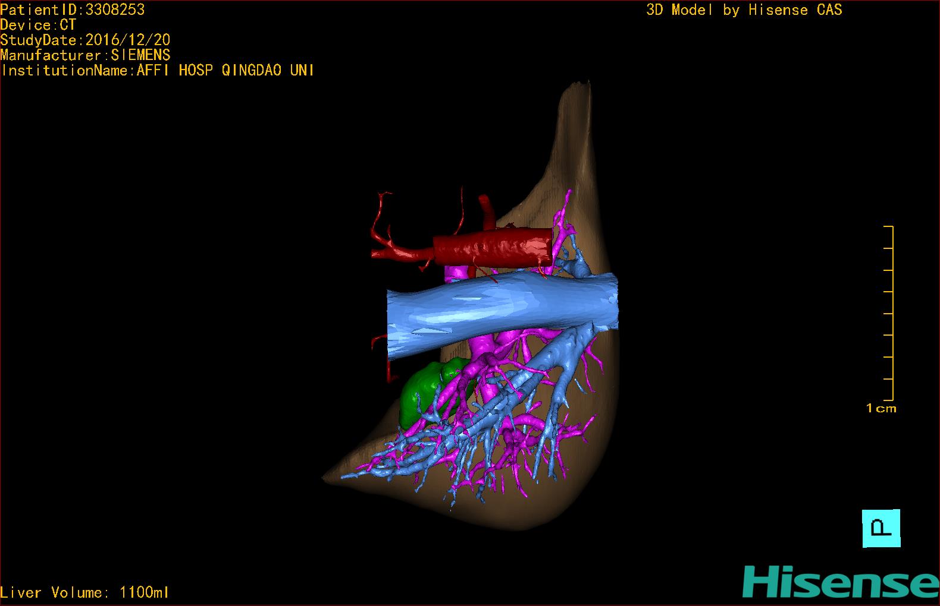Image resolution: width=940 pixels, height=606 pixels.
Task: Click the "StudyDate:2016/12/20" text
Action: click(x=85, y=40)
